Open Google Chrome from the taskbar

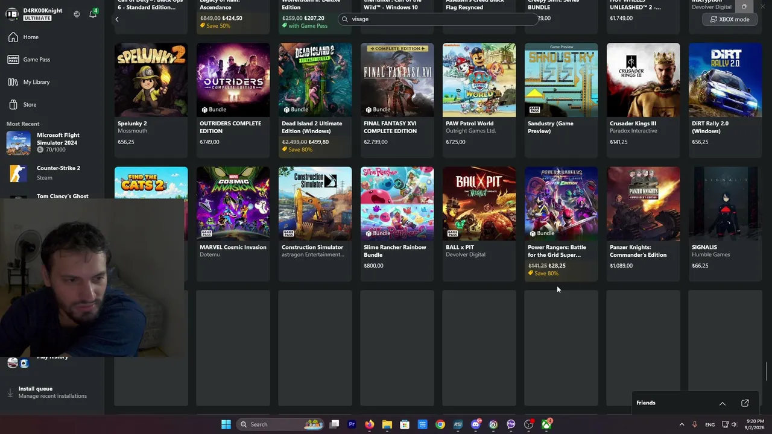(x=440, y=424)
